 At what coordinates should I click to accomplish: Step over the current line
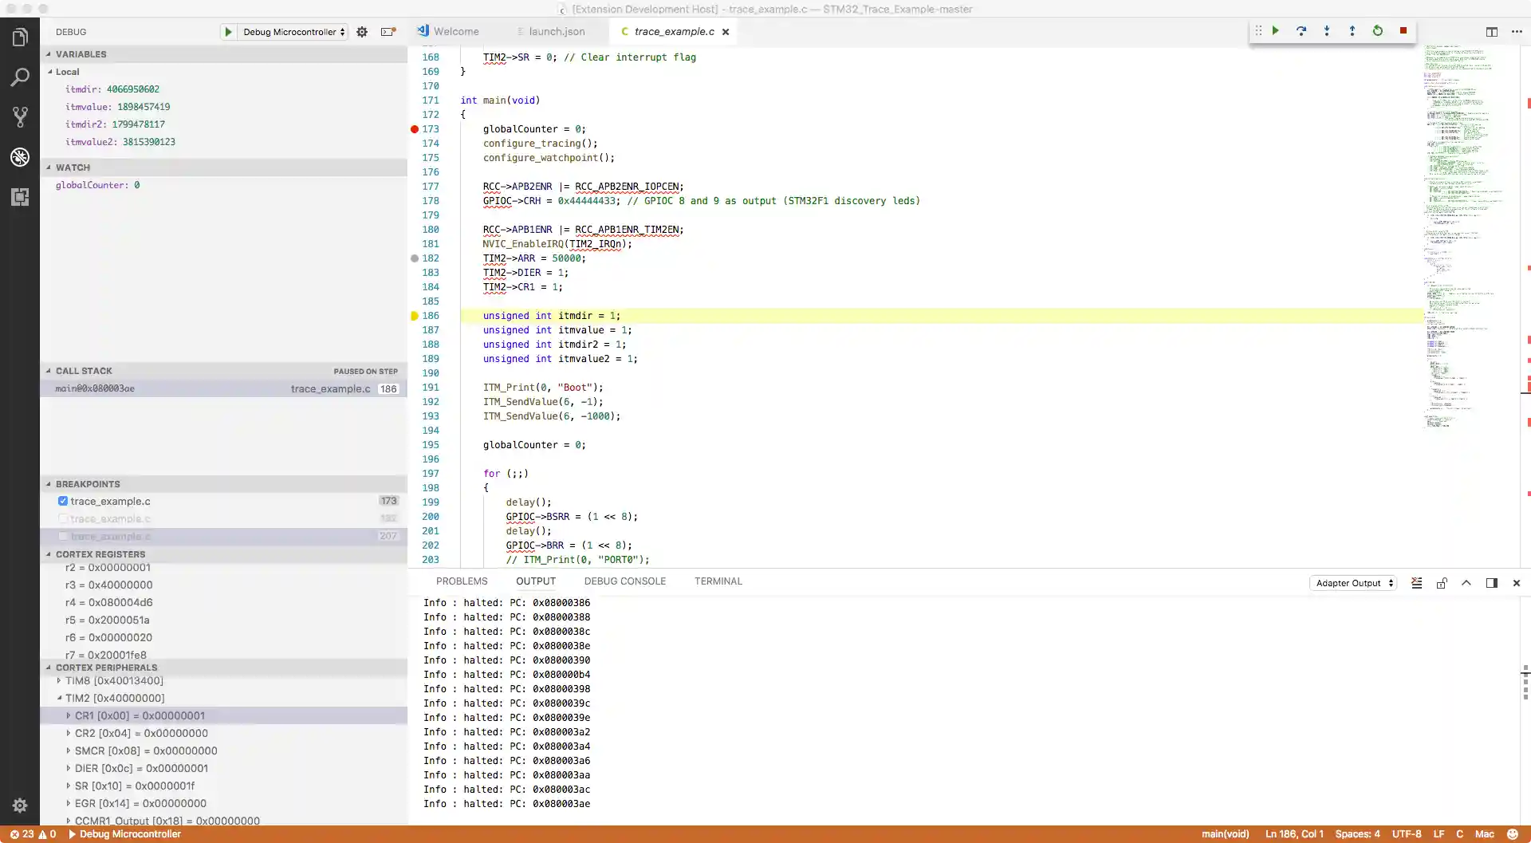tap(1301, 31)
